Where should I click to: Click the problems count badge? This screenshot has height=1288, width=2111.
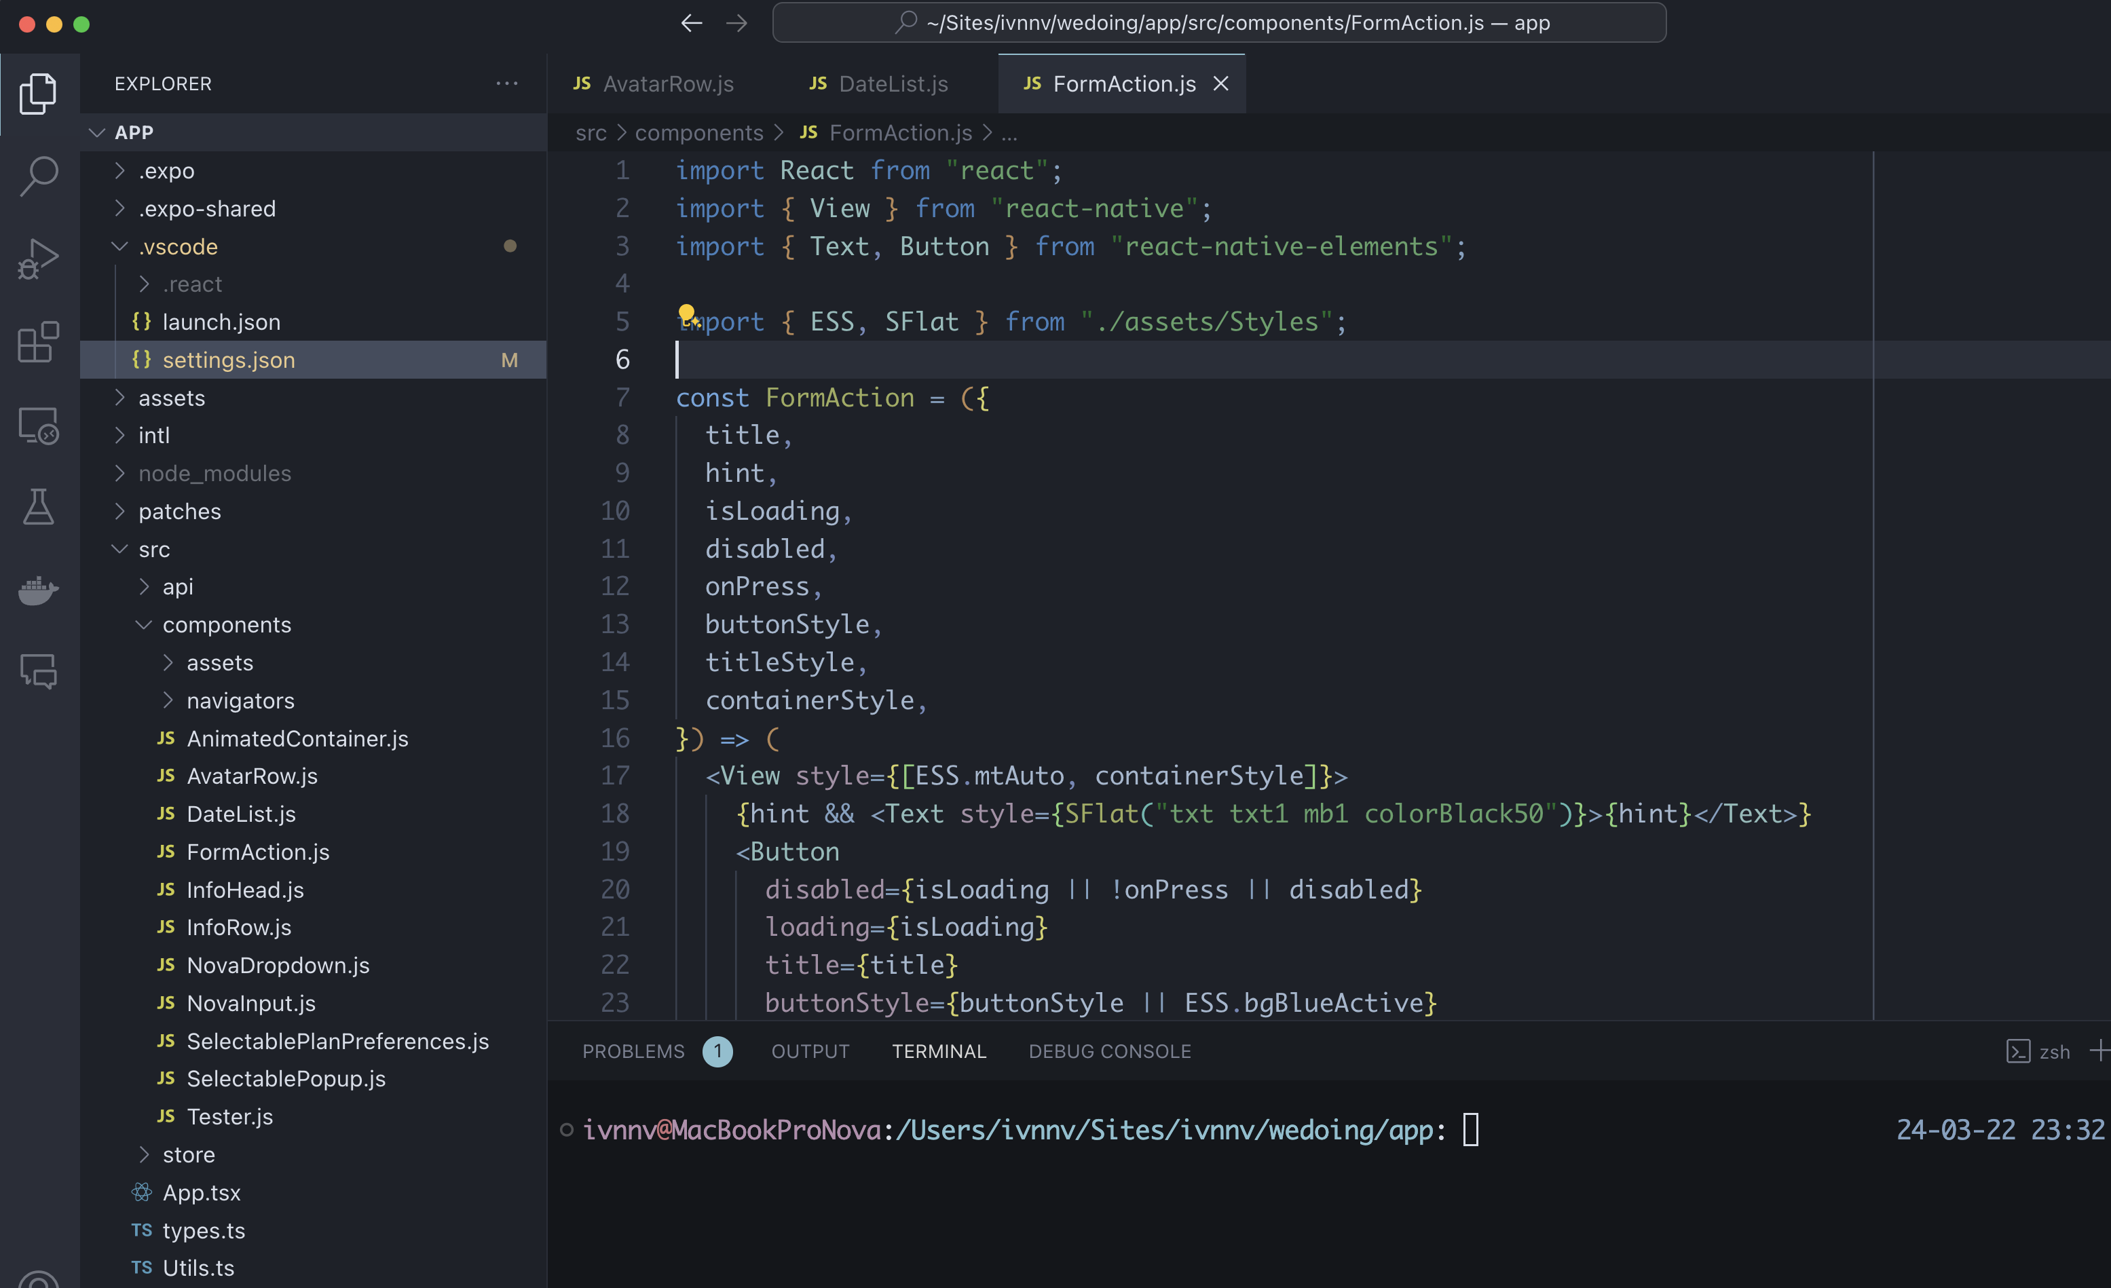(x=718, y=1050)
